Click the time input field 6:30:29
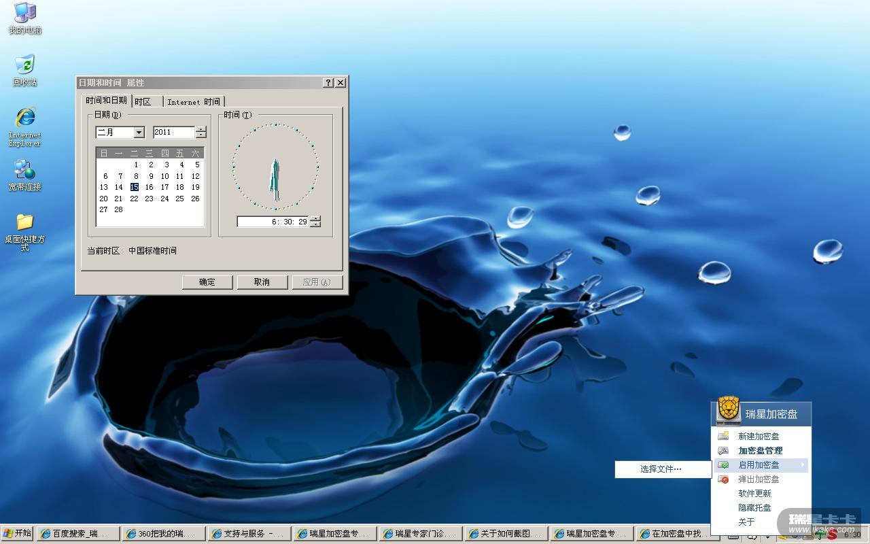Image resolution: width=870 pixels, height=544 pixels. (273, 222)
